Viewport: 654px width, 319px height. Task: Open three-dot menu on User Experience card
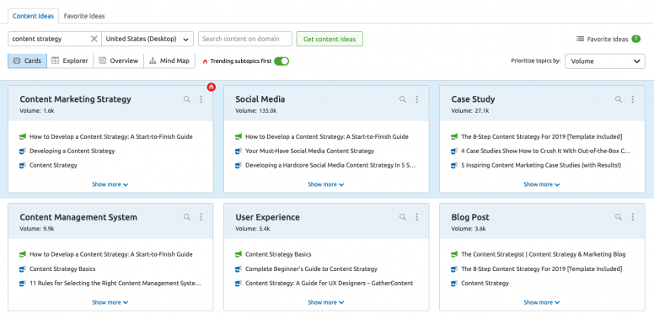tap(416, 217)
